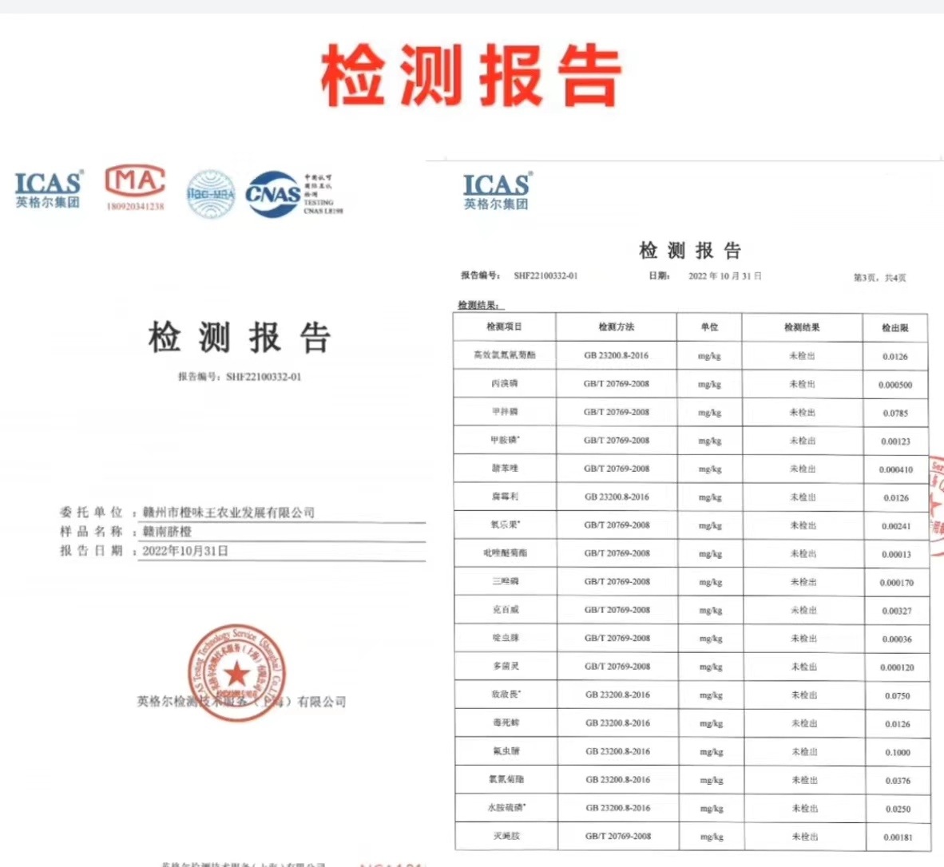Click the ilac-MRA globe logo
The width and height of the screenshot is (944, 867).
pos(211,194)
